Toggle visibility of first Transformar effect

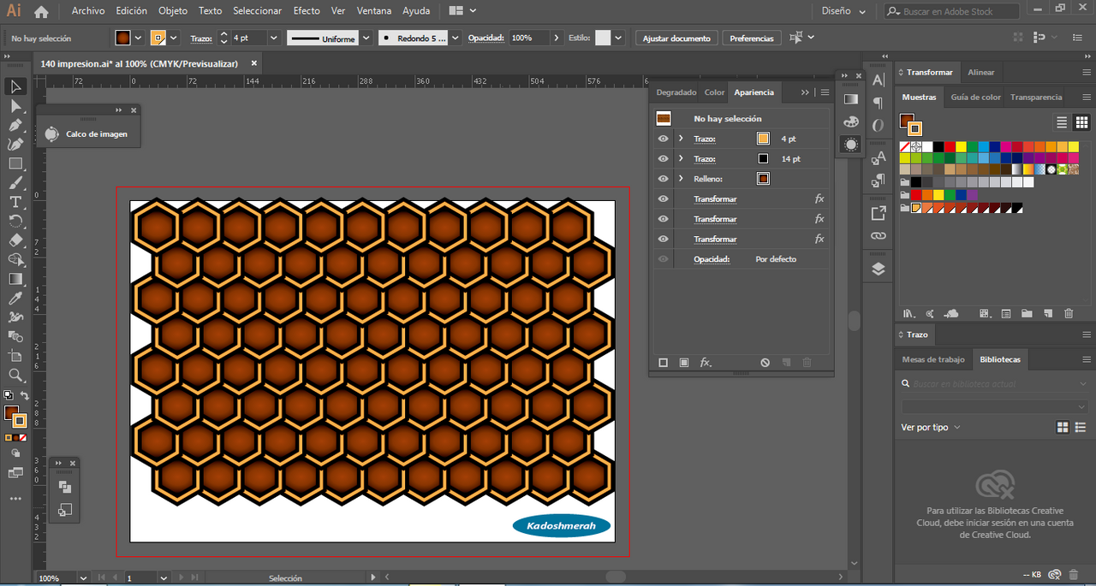pyautogui.click(x=663, y=198)
